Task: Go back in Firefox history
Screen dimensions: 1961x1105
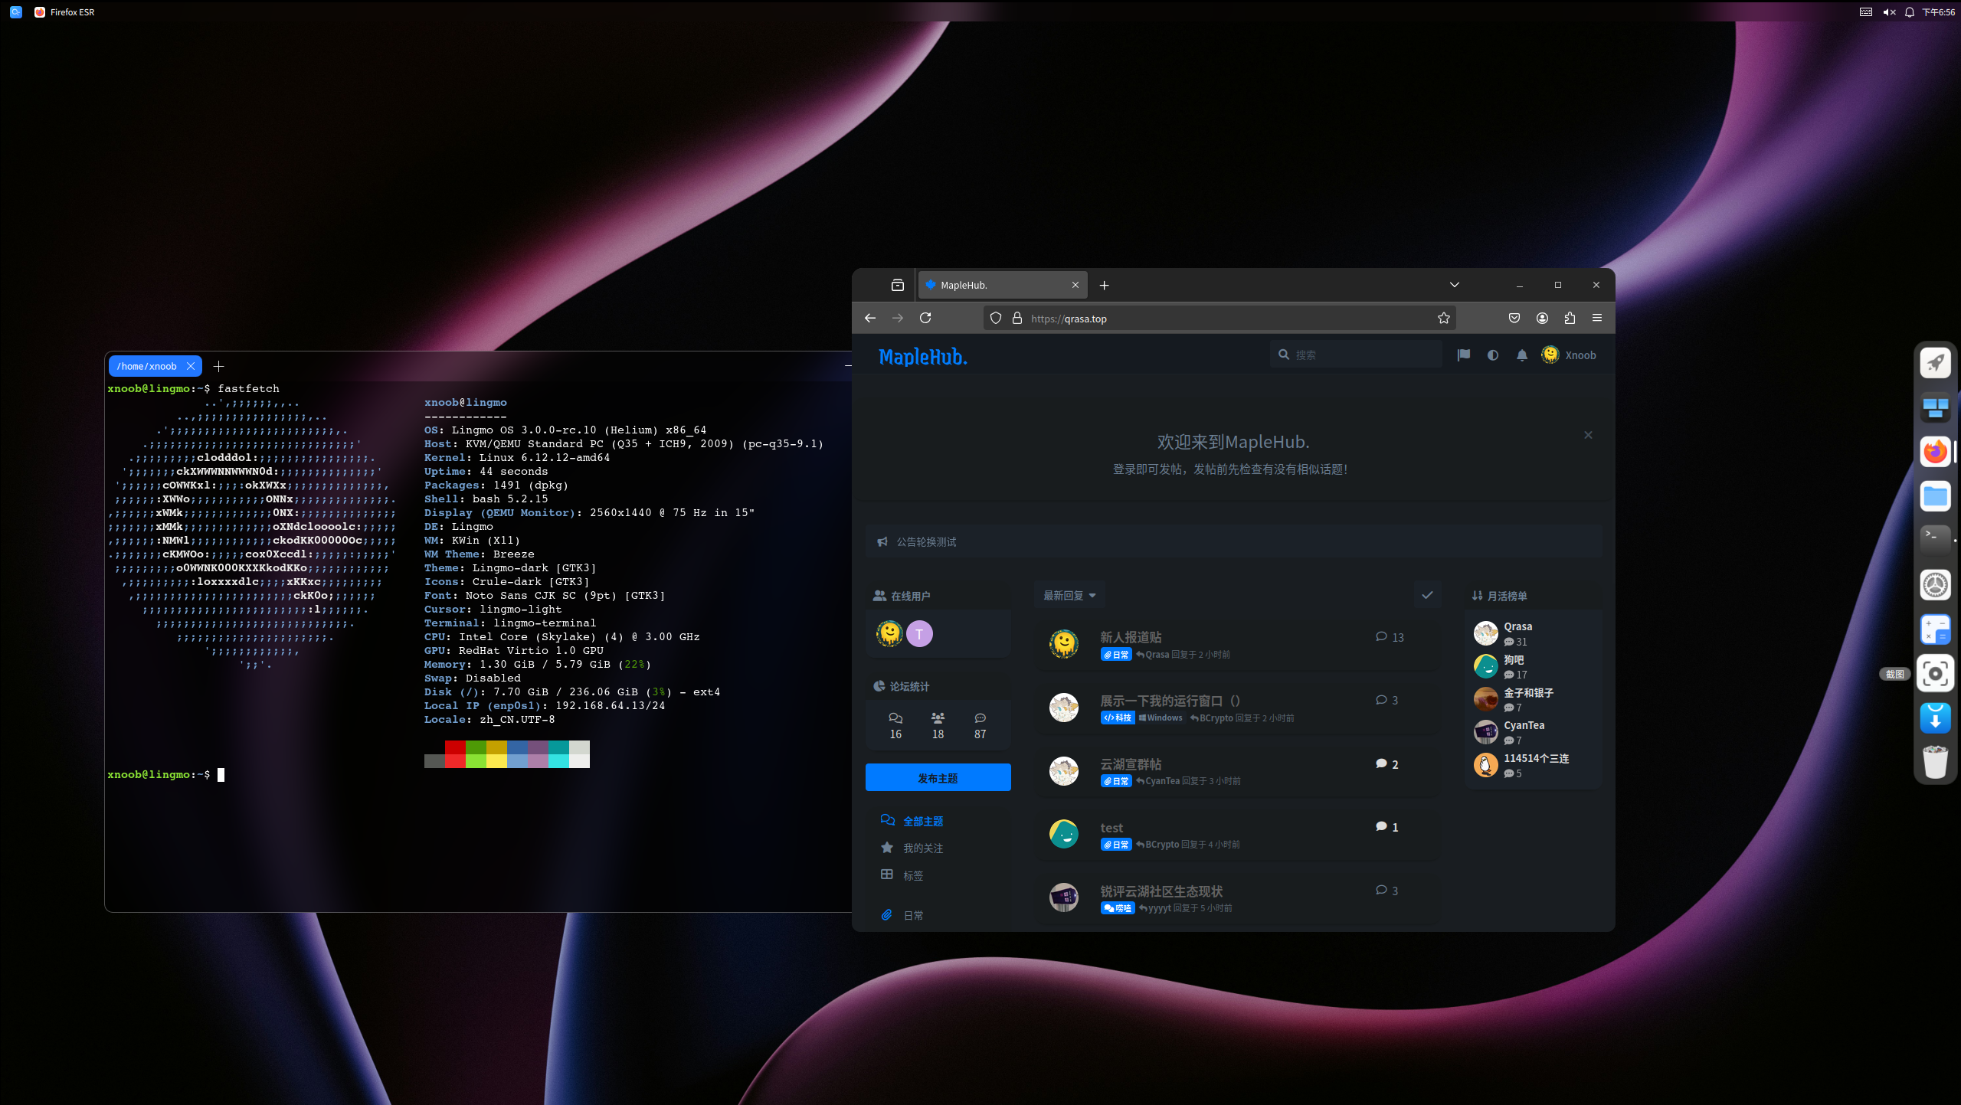Action: (869, 318)
